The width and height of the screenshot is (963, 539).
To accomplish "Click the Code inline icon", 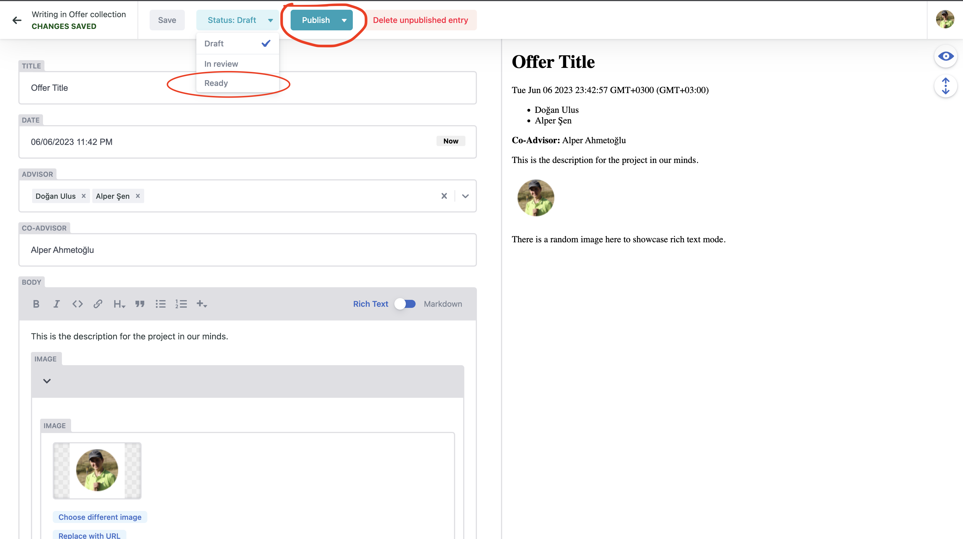I will point(77,304).
